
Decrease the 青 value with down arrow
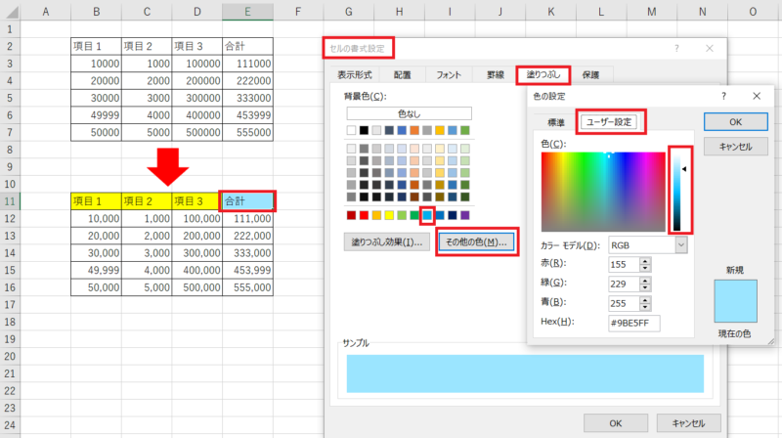[x=645, y=307]
